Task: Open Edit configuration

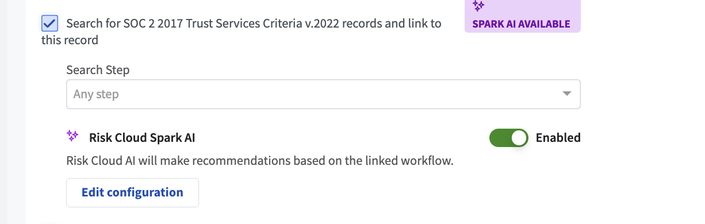Action: [132, 192]
